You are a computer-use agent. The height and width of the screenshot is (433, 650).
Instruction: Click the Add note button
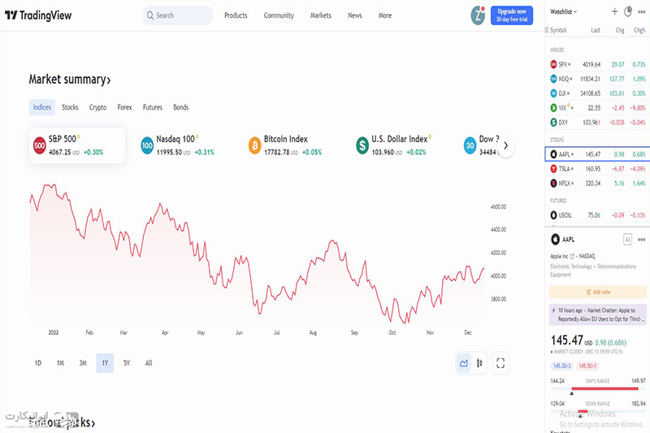click(598, 292)
